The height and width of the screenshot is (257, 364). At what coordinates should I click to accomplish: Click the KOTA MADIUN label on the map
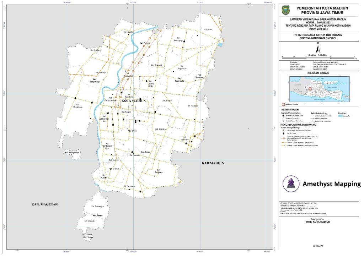[x=134, y=101]
